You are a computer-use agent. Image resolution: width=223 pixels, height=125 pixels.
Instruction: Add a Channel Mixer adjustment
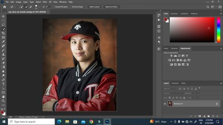click(185, 60)
